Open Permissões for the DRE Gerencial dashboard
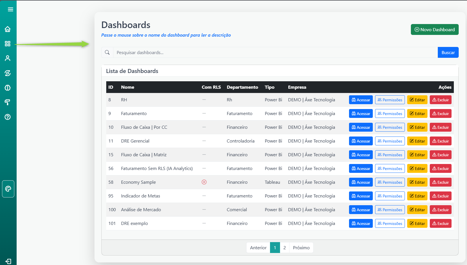The width and height of the screenshot is (467, 265). 390,141
